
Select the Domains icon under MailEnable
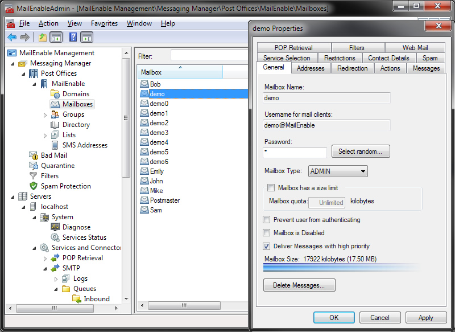tap(55, 94)
